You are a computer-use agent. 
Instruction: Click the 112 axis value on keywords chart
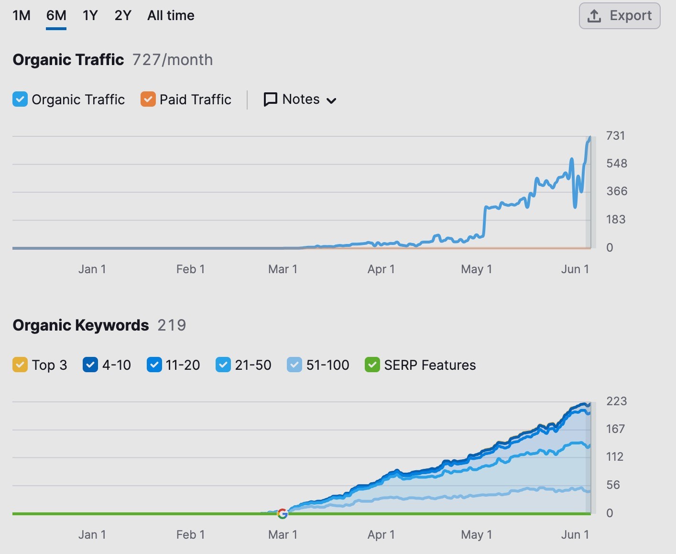tap(615, 457)
